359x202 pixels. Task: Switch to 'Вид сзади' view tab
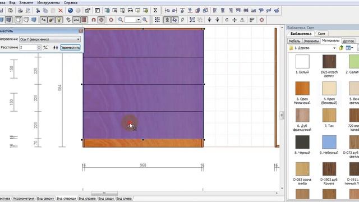(106, 199)
